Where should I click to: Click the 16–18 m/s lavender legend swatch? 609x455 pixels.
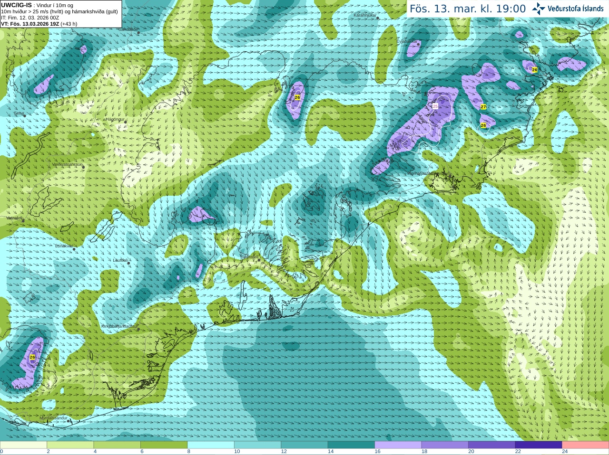click(398, 445)
